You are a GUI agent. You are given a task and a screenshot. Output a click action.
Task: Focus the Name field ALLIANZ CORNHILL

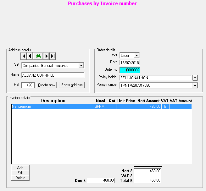point(53,75)
